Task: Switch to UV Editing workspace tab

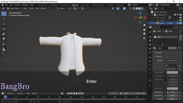Action: point(120,5)
